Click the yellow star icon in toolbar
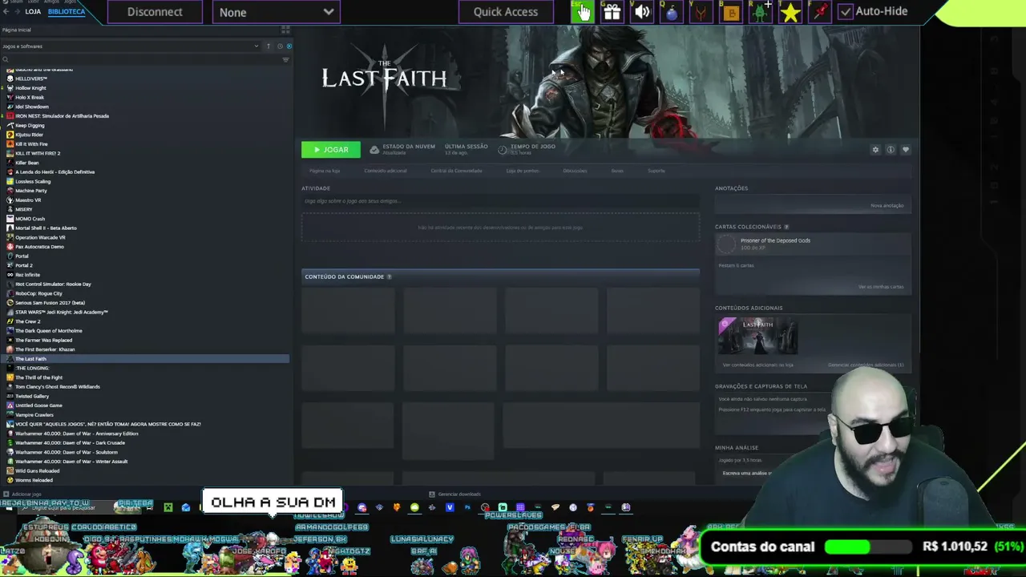The height and width of the screenshot is (577, 1026). [x=790, y=11]
